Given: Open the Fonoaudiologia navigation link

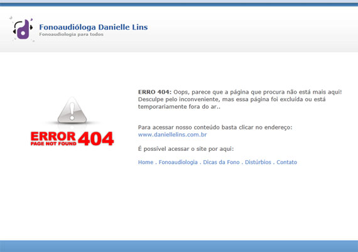Looking at the screenshot, I should click(178, 162).
